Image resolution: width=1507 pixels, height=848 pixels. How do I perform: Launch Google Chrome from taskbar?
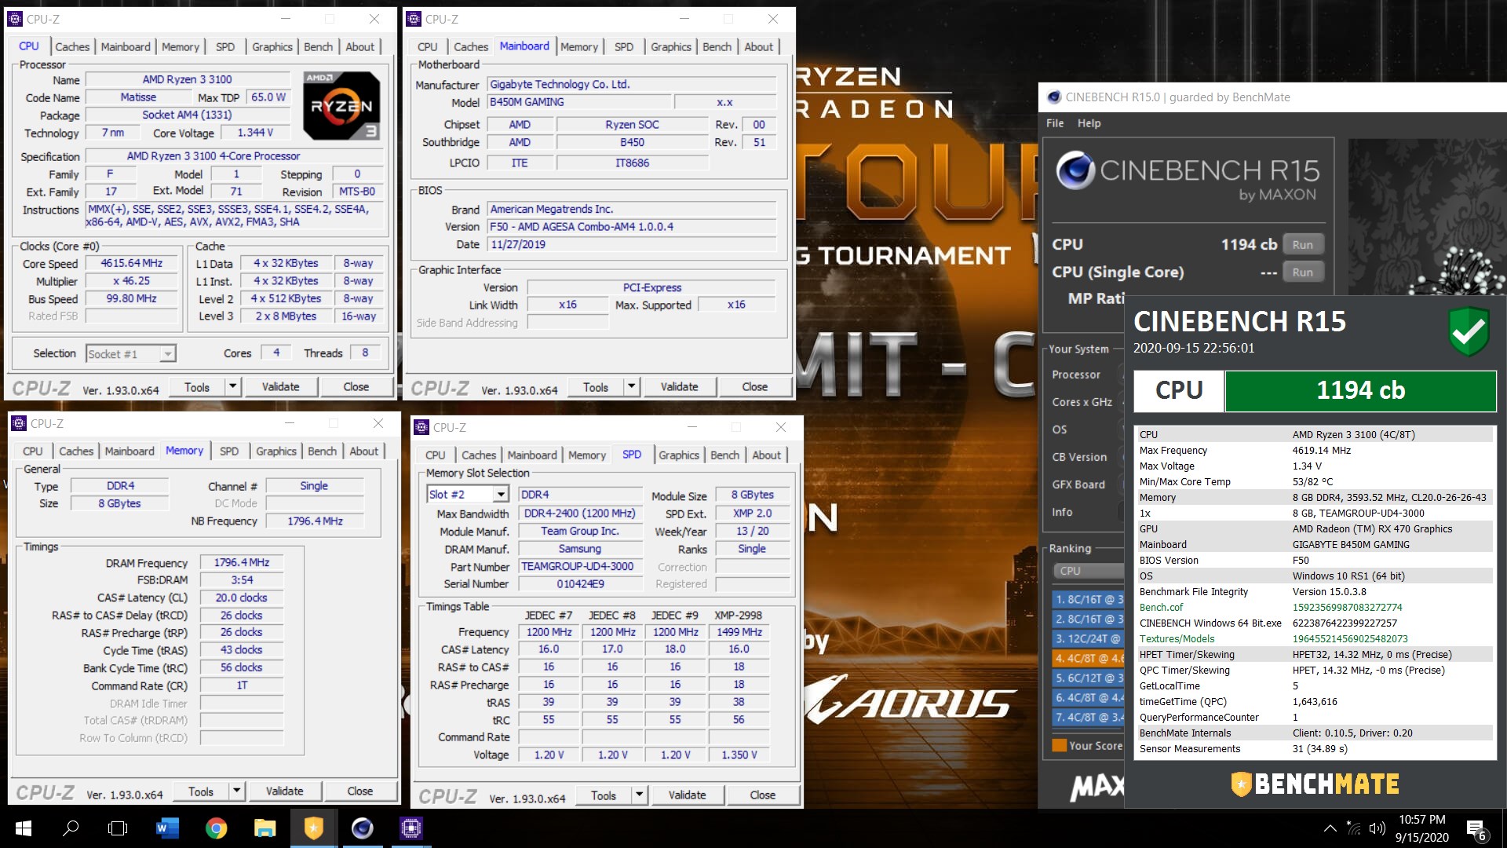coord(216,828)
